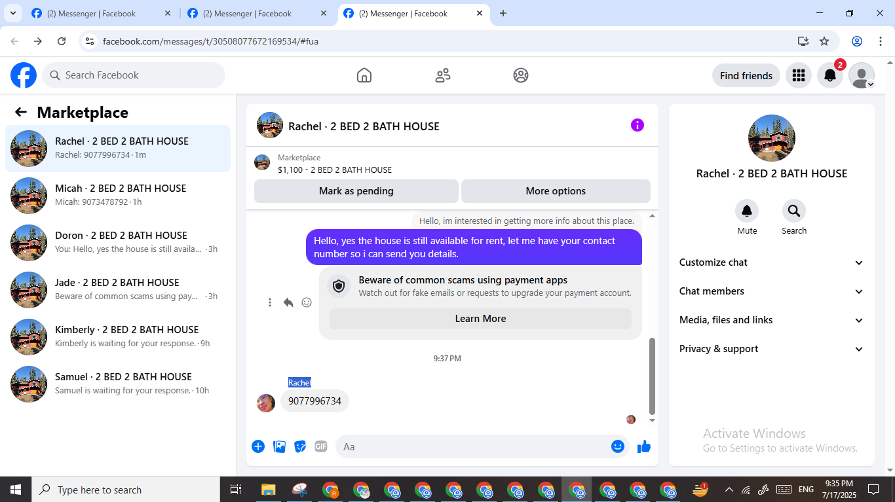Open the Windows notification center
Screen dimensions: 895x502
click(x=873, y=490)
